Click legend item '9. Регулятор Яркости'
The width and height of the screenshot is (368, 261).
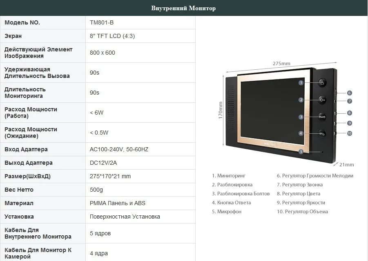click(x=301, y=203)
